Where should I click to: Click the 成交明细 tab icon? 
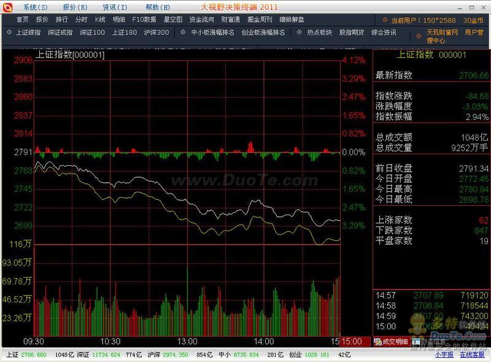(x=377, y=342)
